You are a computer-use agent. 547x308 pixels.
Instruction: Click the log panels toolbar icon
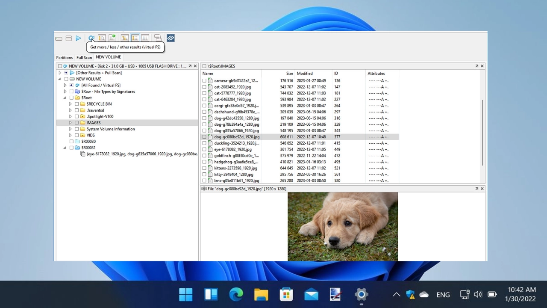[158, 38]
